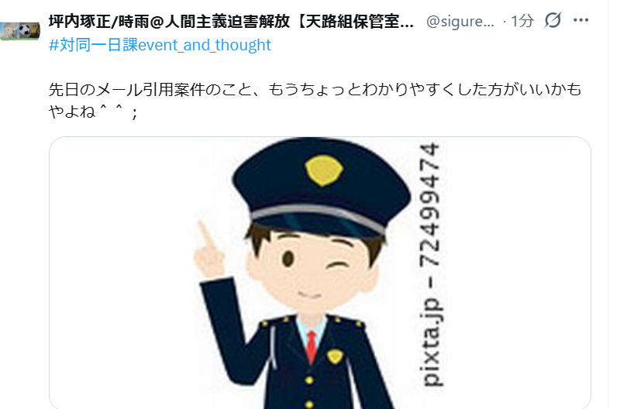Click the @sigure... username handle
The width and height of the screenshot is (627, 409).
460,21
